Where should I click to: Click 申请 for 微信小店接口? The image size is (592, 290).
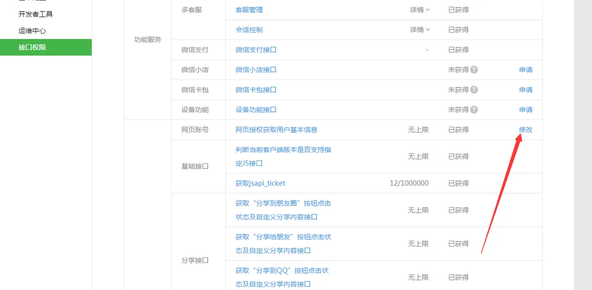click(x=526, y=70)
